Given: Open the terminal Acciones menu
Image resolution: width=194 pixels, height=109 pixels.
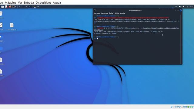Looking at the screenshot, I should [x=104, y=13].
